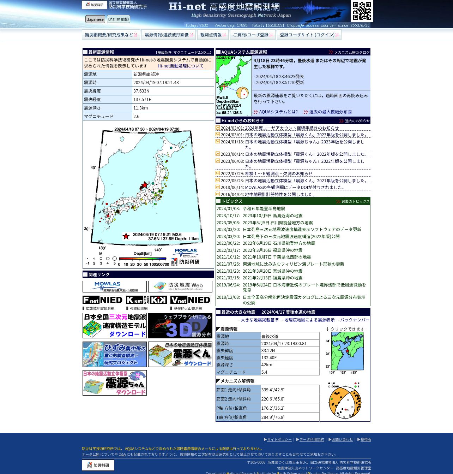Click the focal mechanism beachball diagram
This screenshot has width=453, height=474.
pos(345,401)
